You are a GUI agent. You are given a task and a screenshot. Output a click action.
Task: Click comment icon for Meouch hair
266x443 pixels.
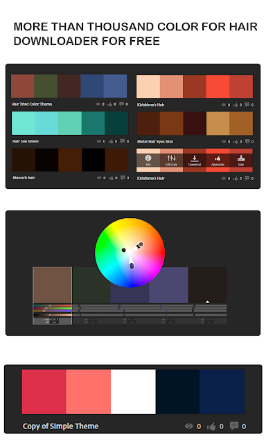coord(123,177)
